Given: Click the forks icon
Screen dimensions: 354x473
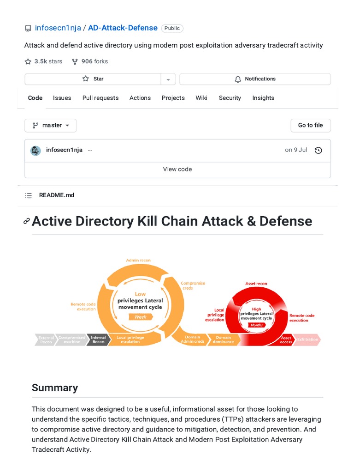Looking at the screenshot, I should (75, 61).
